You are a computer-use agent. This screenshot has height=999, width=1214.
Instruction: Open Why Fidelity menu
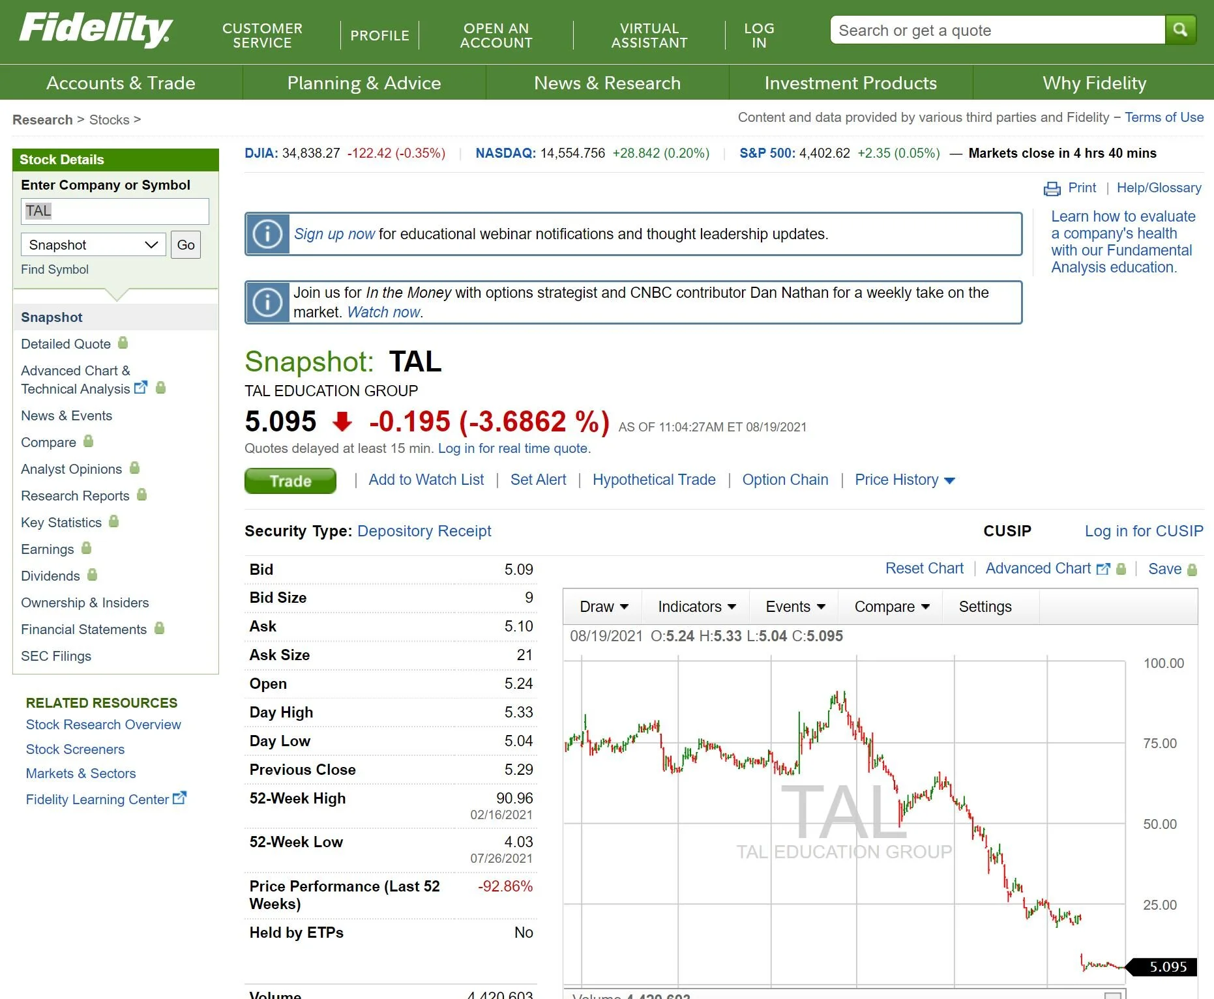[x=1094, y=83]
